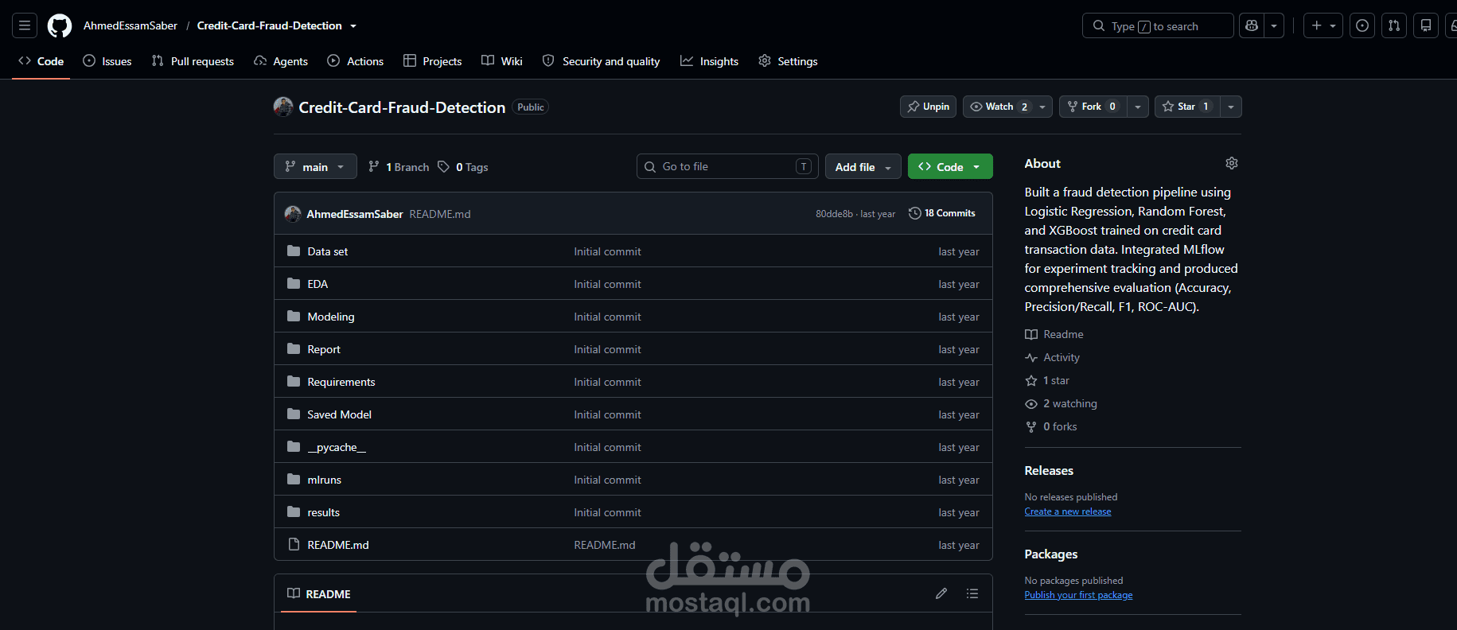Open the Data set folder
Image resolution: width=1457 pixels, height=630 pixels.
[328, 251]
